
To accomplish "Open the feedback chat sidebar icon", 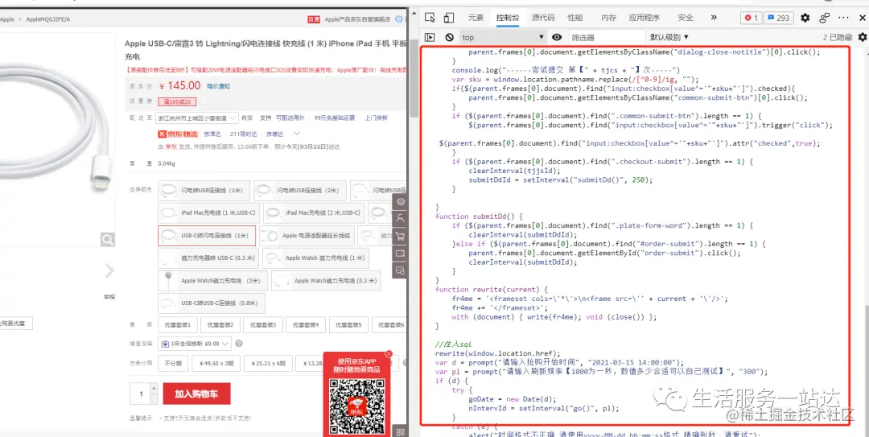I will pos(400,270).
